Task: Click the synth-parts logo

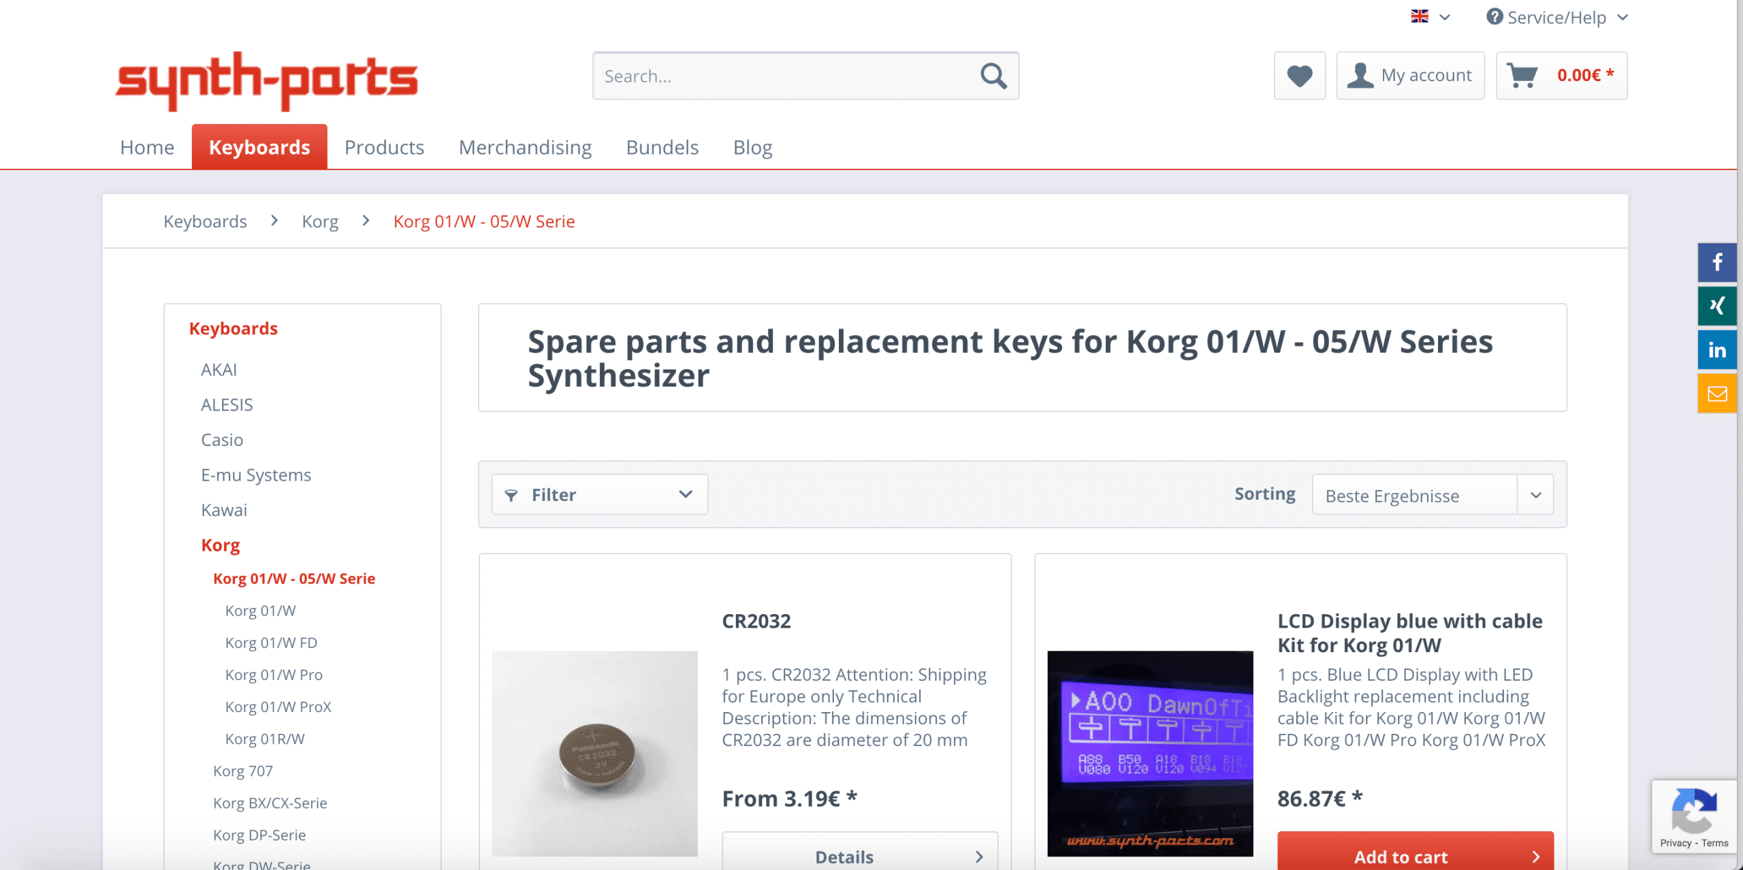Action: coord(266,80)
